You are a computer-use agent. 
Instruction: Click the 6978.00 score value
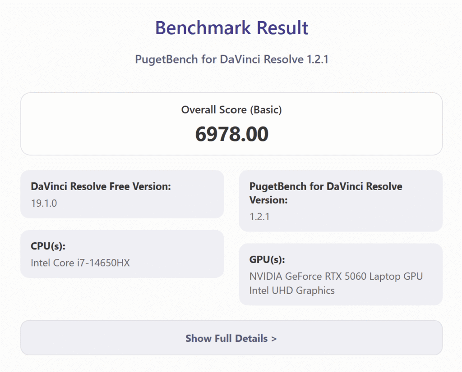coord(231,134)
